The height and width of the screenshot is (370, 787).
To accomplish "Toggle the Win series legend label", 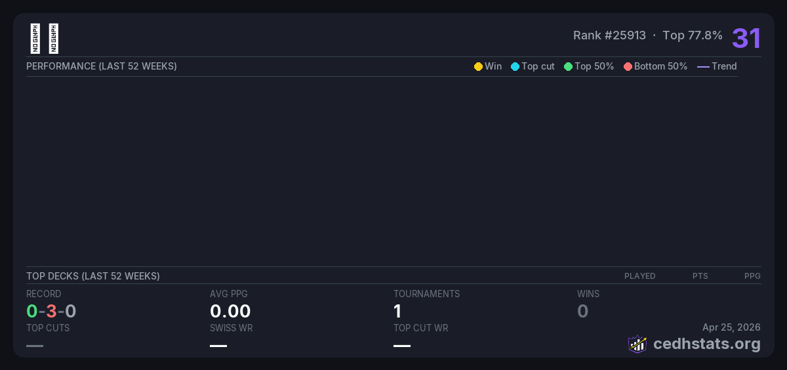I will (493, 66).
